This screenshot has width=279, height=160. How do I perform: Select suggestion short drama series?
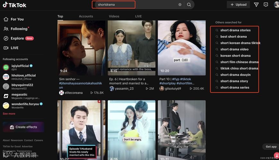(x=235, y=88)
